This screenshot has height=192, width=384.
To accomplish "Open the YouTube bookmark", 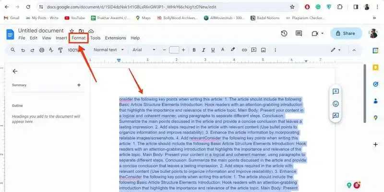I will (x=75, y=18).
